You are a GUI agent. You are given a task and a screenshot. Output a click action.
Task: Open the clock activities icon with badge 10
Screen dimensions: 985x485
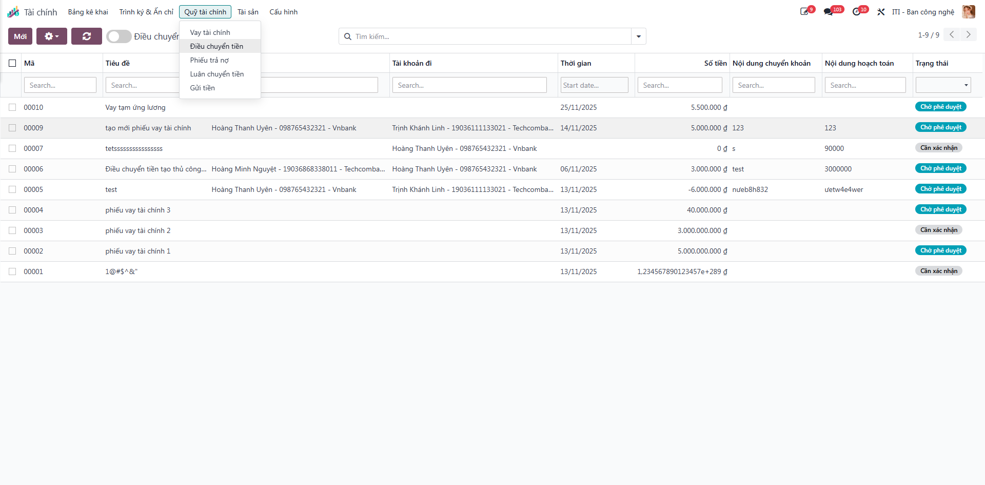856,12
